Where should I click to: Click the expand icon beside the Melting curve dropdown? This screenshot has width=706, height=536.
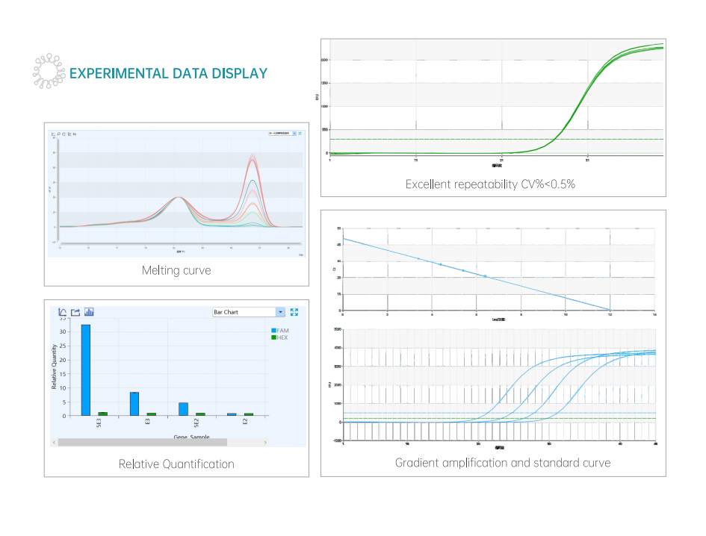coord(300,134)
